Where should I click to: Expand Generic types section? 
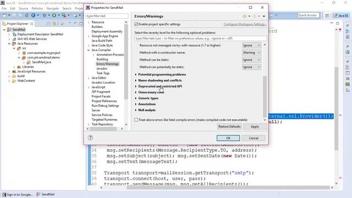[x=136, y=98]
